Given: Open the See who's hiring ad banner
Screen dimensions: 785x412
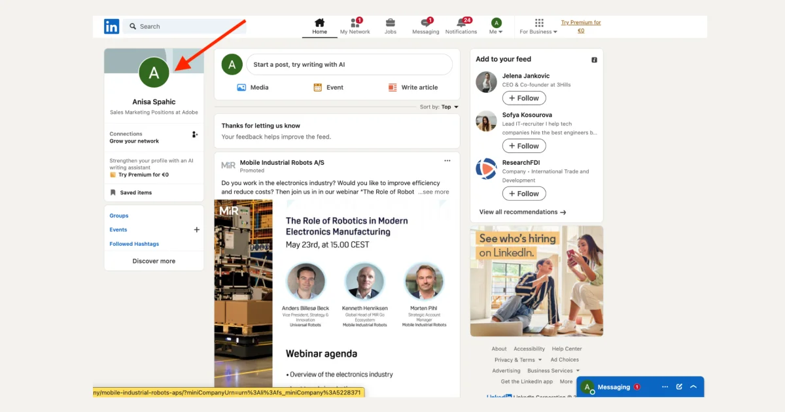Looking at the screenshot, I should (x=536, y=281).
